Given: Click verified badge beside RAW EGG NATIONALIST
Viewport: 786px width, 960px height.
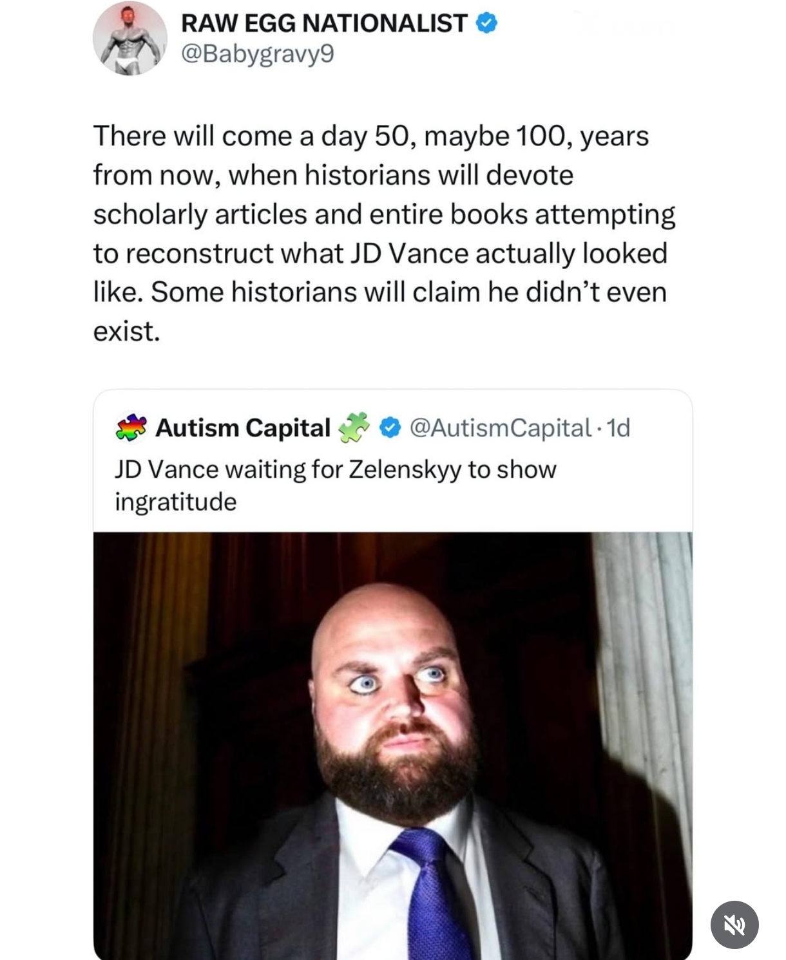Looking at the screenshot, I should [486, 24].
